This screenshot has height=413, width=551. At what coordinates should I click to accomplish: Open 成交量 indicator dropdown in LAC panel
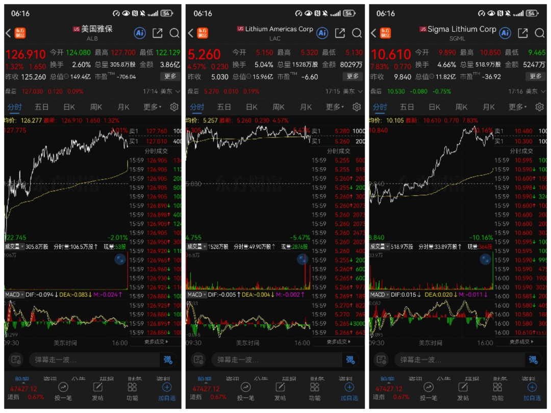click(196, 247)
